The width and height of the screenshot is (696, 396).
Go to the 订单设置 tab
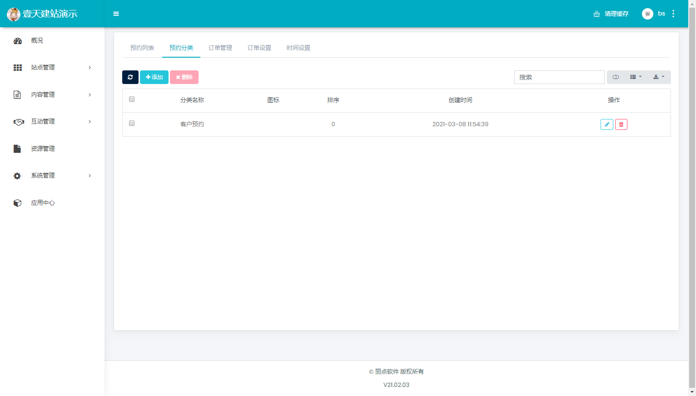point(259,48)
